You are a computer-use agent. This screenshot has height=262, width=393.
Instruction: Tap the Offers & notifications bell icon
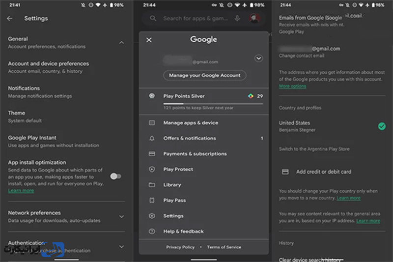(x=152, y=138)
